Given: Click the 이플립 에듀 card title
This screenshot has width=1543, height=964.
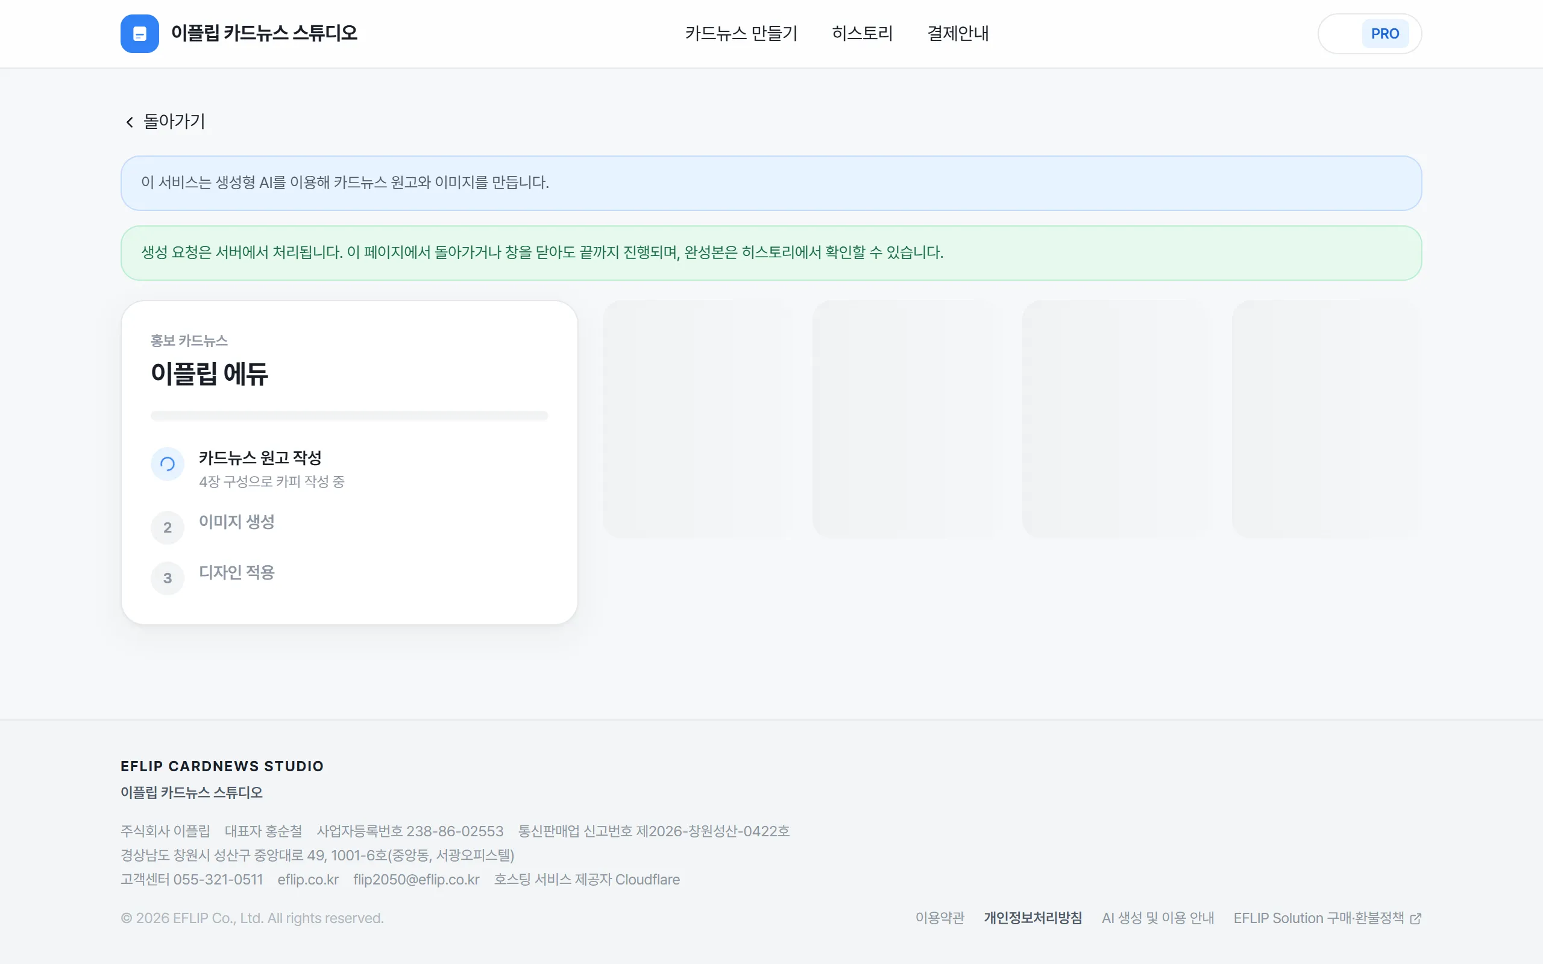Looking at the screenshot, I should (x=210, y=374).
